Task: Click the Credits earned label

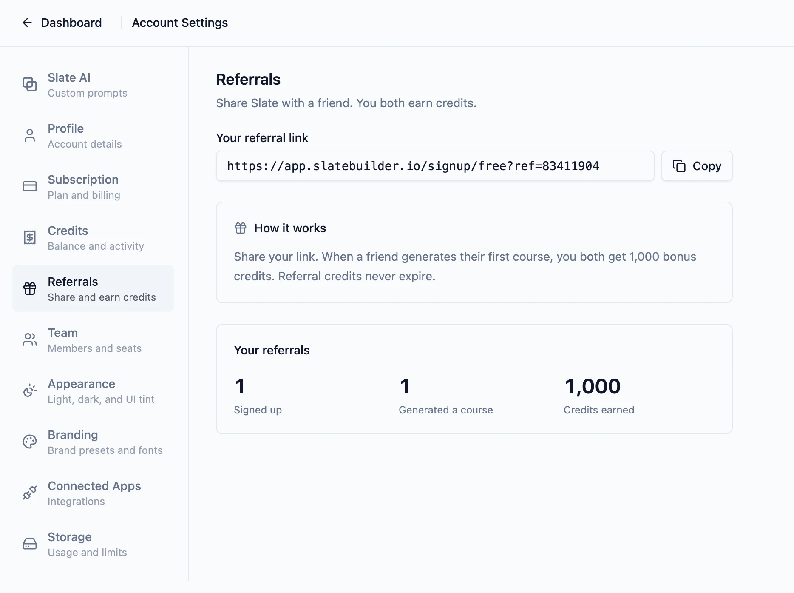Action: click(x=599, y=410)
